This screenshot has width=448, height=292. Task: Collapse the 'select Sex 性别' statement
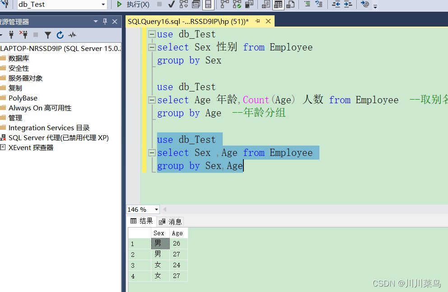click(x=152, y=47)
